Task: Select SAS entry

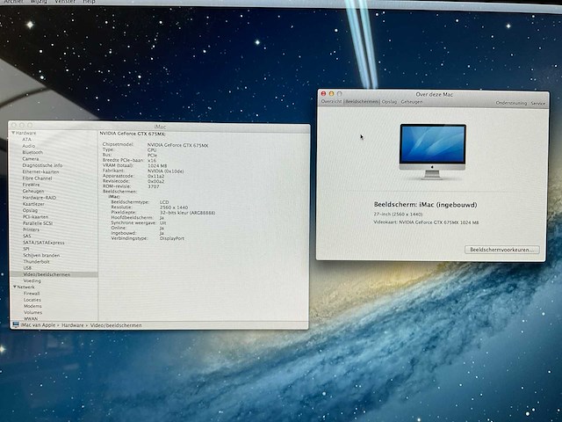Action: pos(27,236)
